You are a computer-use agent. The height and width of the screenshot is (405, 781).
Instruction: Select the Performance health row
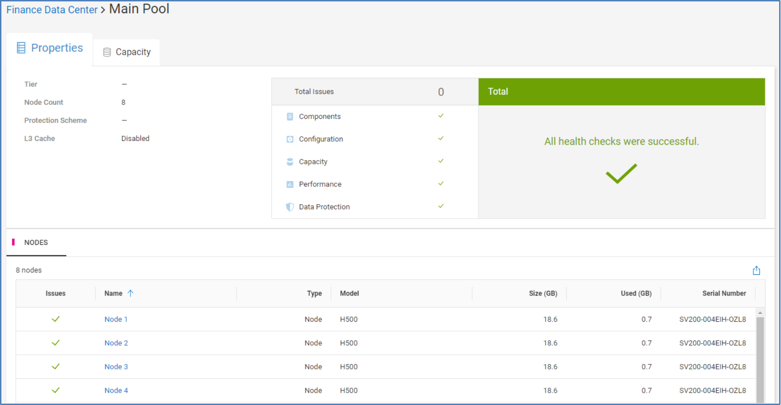pos(375,184)
